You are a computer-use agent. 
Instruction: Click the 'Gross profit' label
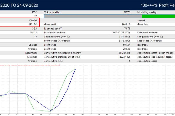tap(50, 25)
